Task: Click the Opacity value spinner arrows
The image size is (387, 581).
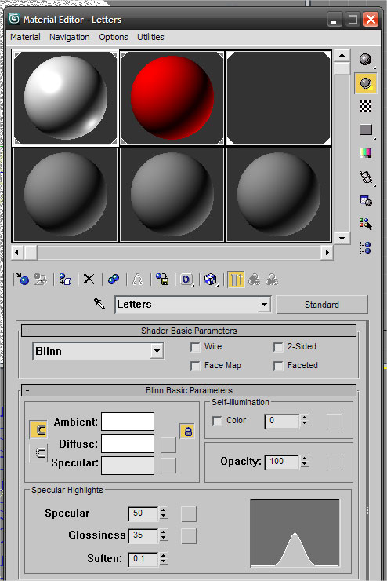Action: (x=305, y=462)
